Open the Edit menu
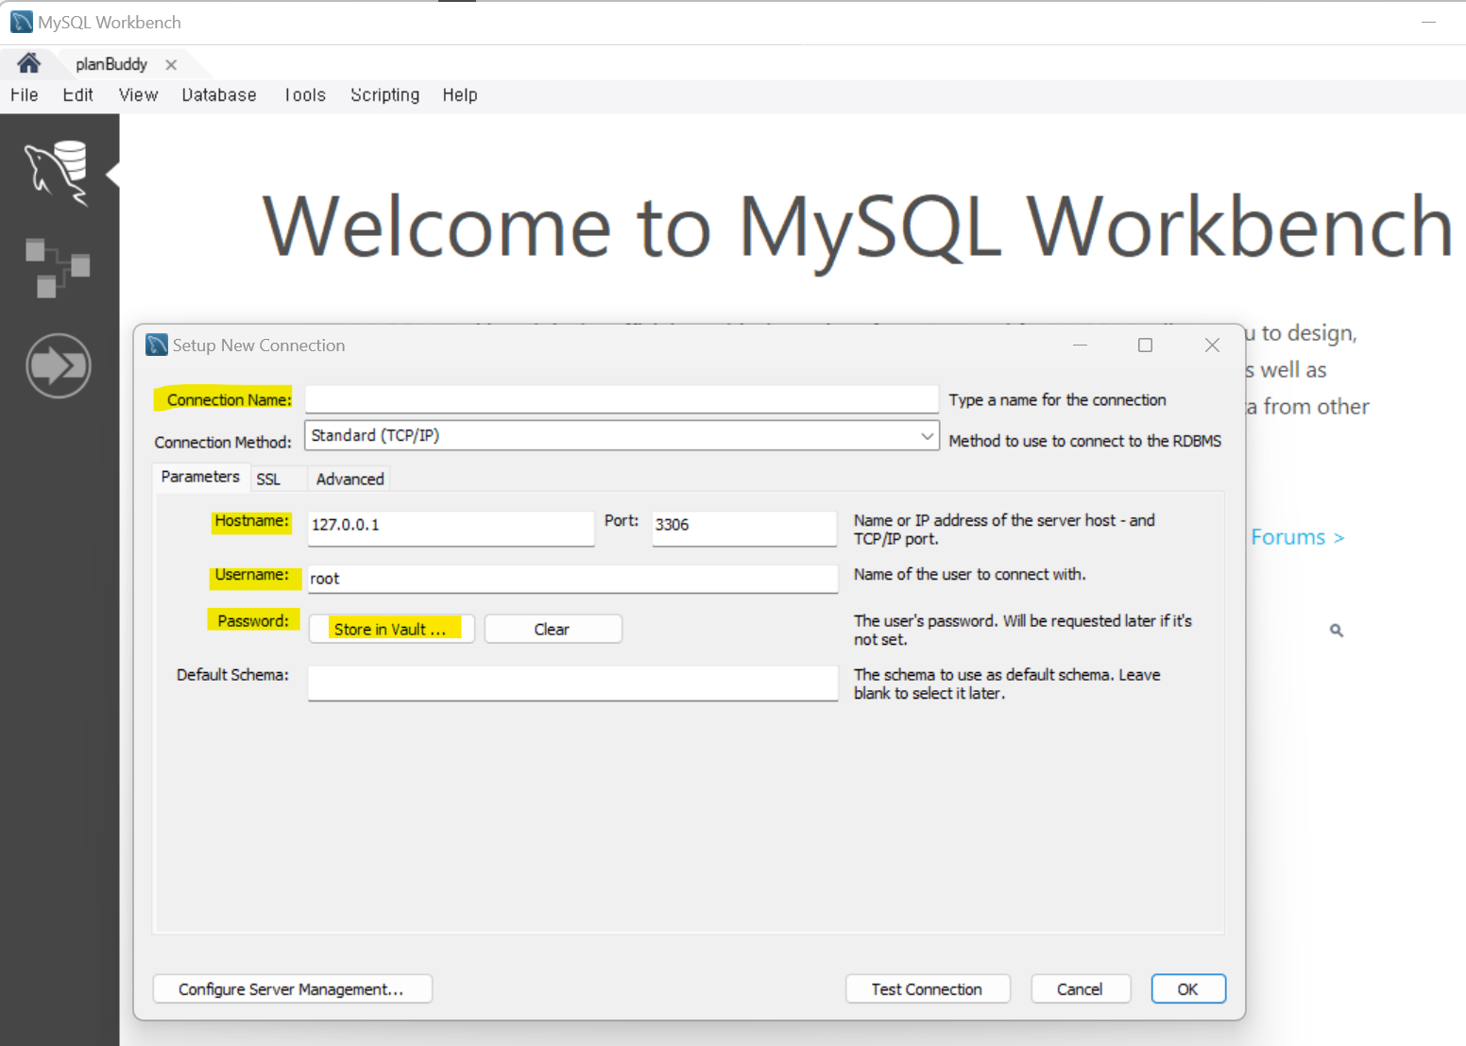The width and height of the screenshot is (1466, 1046). pyautogui.click(x=77, y=94)
